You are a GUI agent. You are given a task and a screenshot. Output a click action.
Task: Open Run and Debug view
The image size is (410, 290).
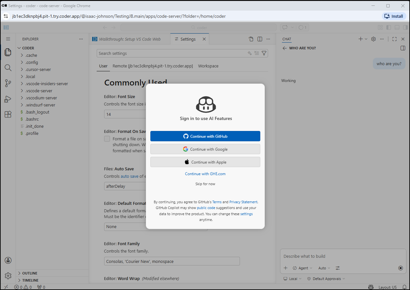tap(8, 99)
